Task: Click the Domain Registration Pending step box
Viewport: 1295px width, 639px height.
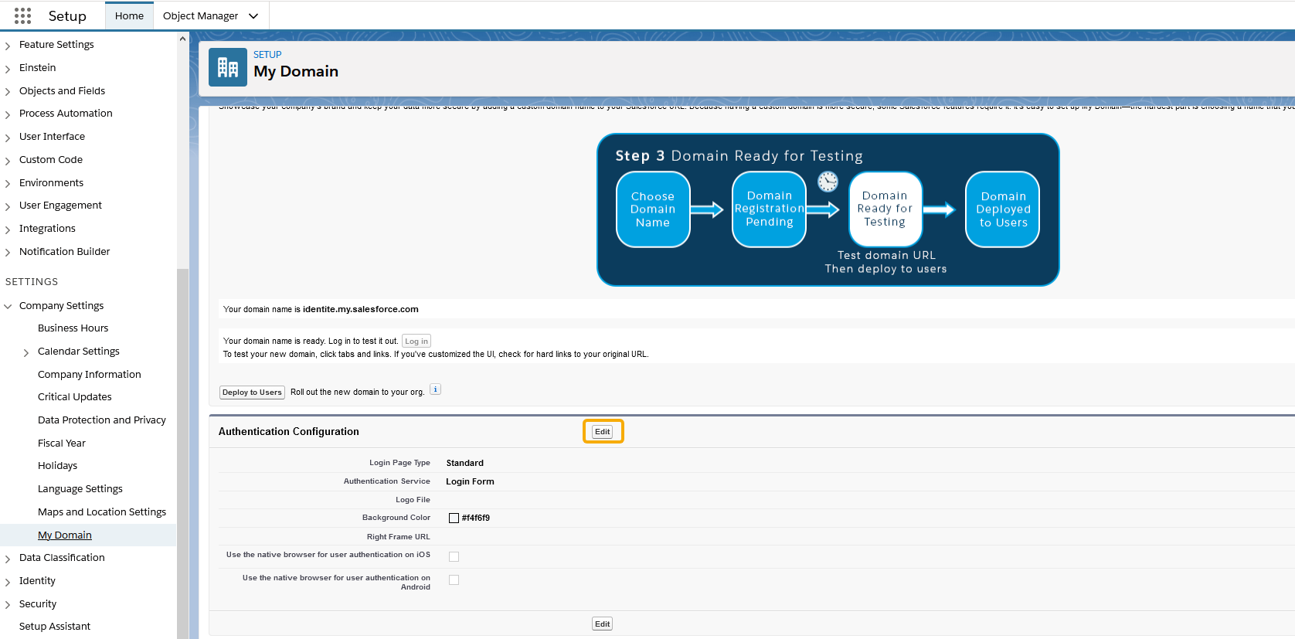Action: coord(769,209)
